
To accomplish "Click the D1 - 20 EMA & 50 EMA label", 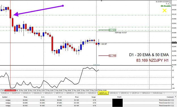I will click(x=149, y=55).
